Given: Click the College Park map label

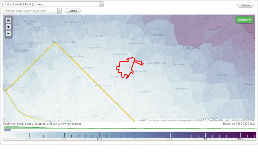Looking at the screenshot, I should click(x=120, y=54).
